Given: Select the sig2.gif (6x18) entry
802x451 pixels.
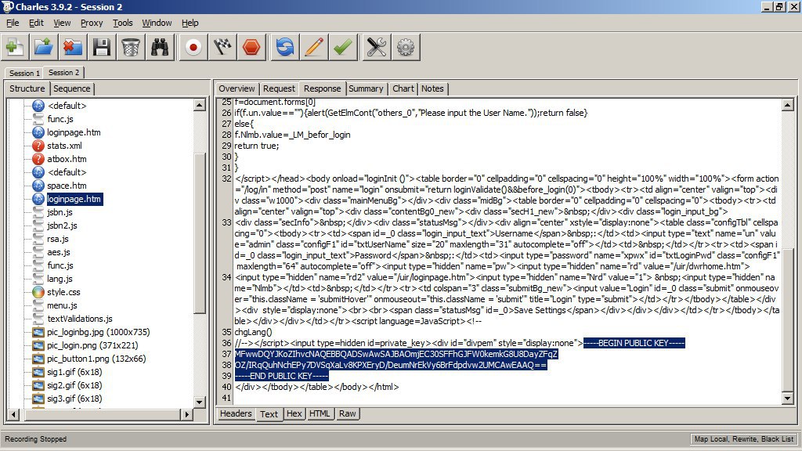Looking at the screenshot, I should [74, 385].
